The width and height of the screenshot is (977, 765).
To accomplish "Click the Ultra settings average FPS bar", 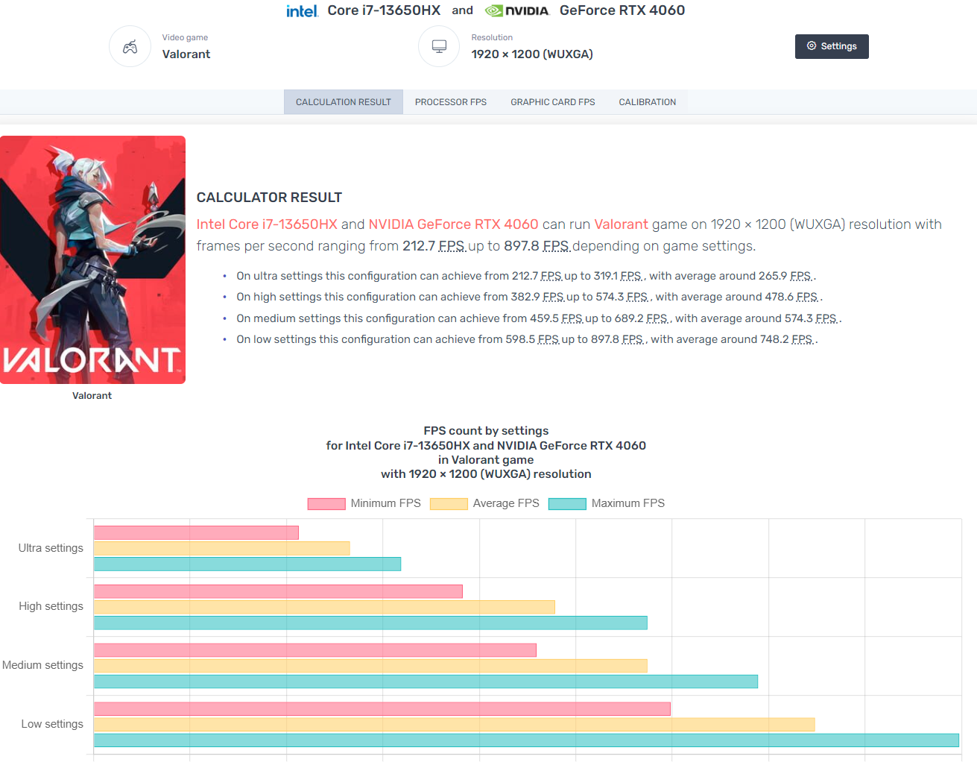I will (222, 548).
